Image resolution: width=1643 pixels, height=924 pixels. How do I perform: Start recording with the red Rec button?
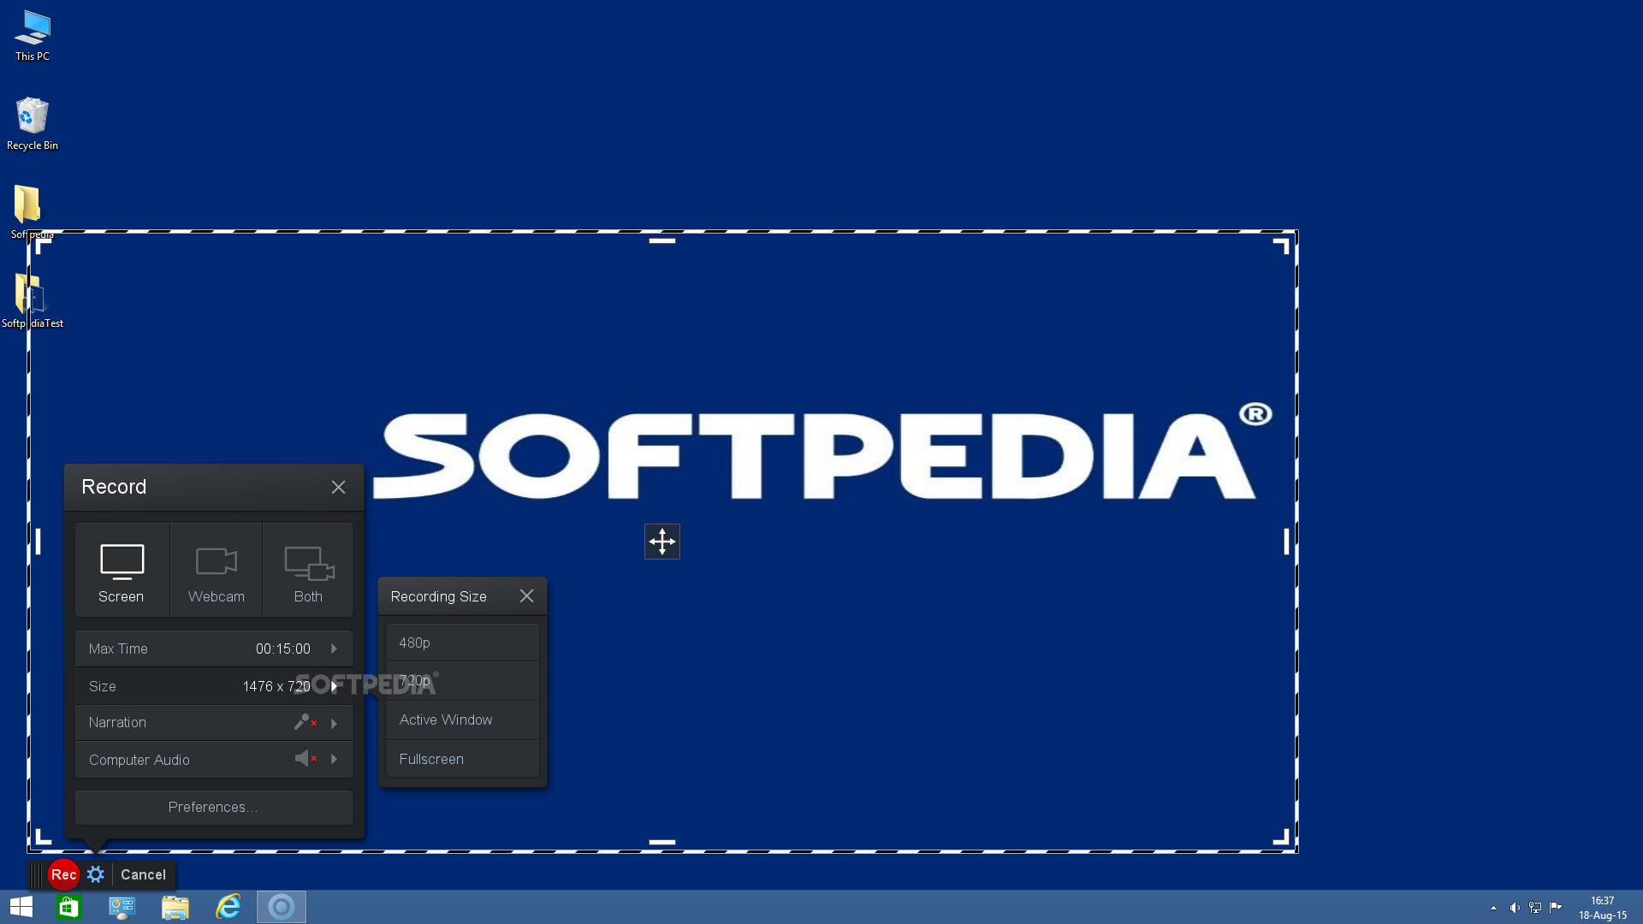pos(64,874)
